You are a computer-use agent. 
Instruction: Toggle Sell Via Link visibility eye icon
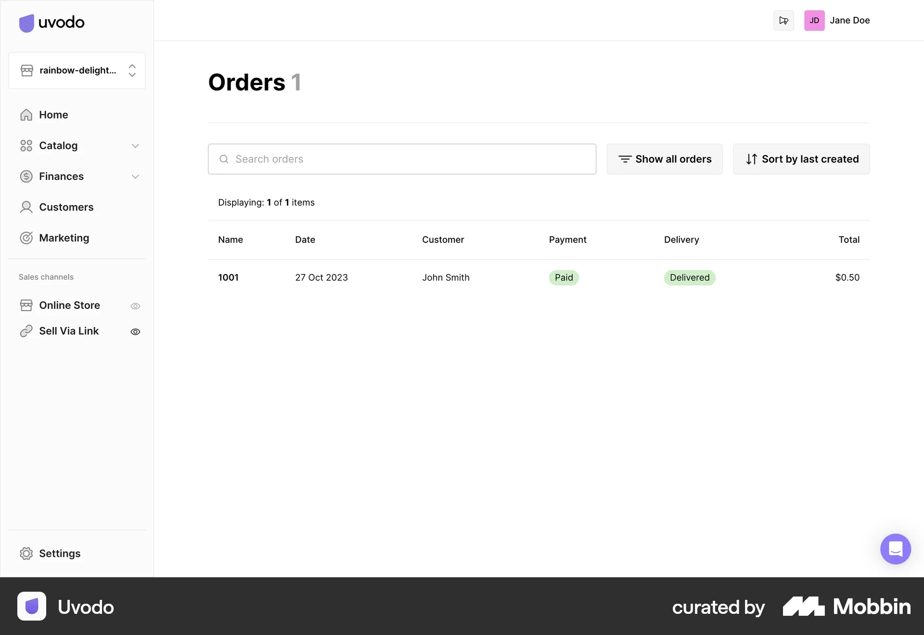click(135, 332)
